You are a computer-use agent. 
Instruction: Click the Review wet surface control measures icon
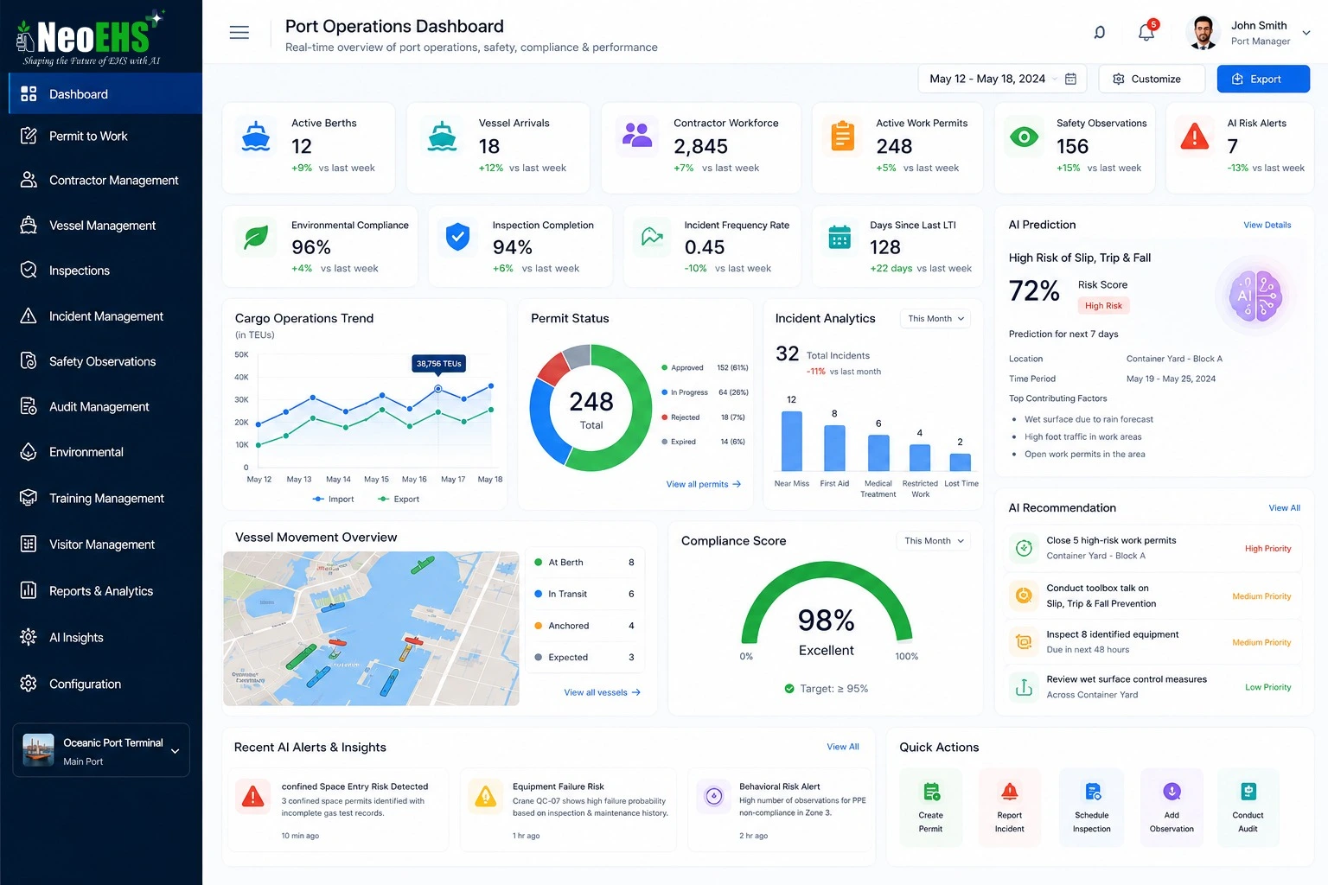pyautogui.click(x=1024, y=687)
